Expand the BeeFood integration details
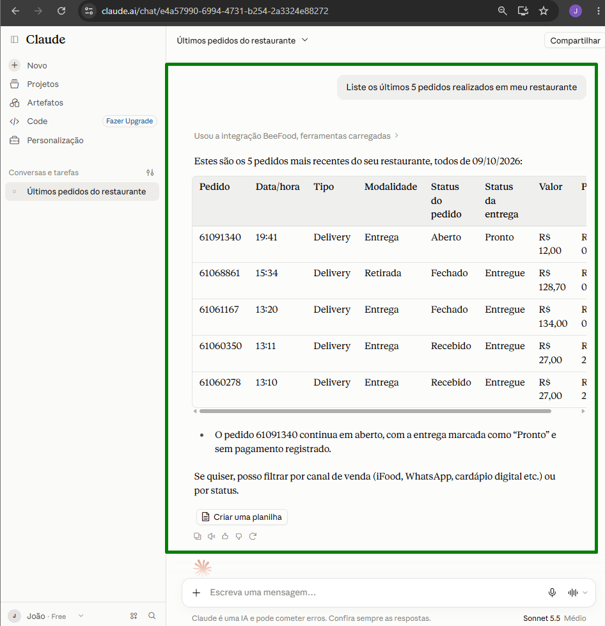 pos(296,136)
